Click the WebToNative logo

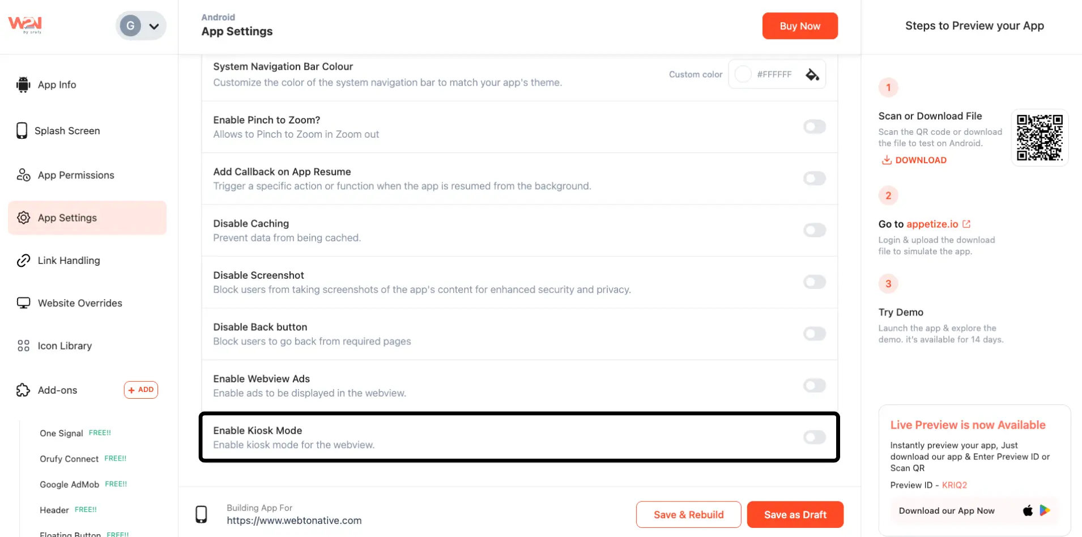coord(25,24)
